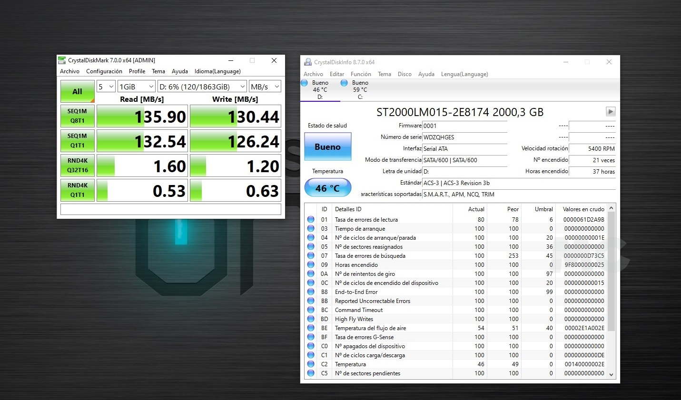Open the Función menu in CrystalDiskInfo

point(361,74)
